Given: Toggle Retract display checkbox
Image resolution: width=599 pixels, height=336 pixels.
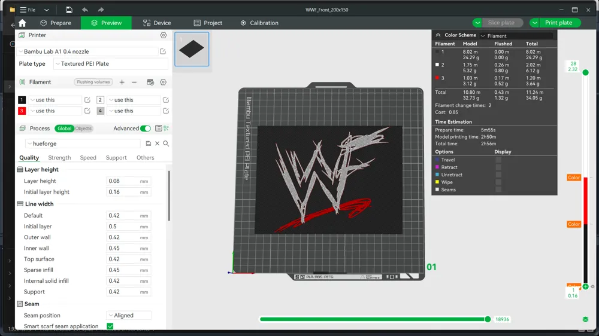Looking at the screenshot, I should pyautogui.click(x=498, y=167).
